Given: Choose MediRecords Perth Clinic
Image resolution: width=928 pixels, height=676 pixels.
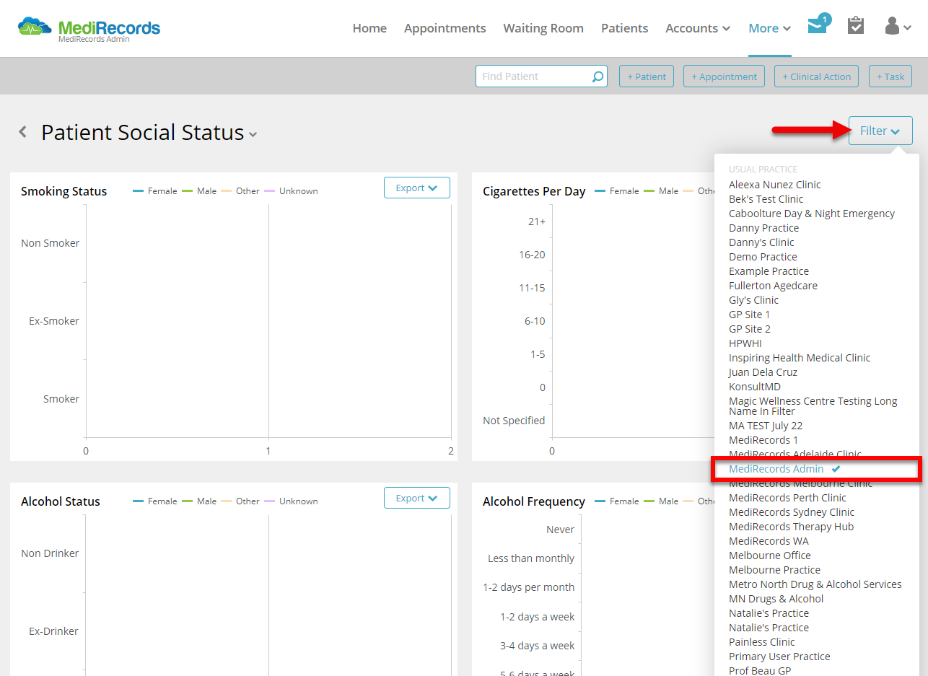Looking at the screenshot, I should click(787, 498).
